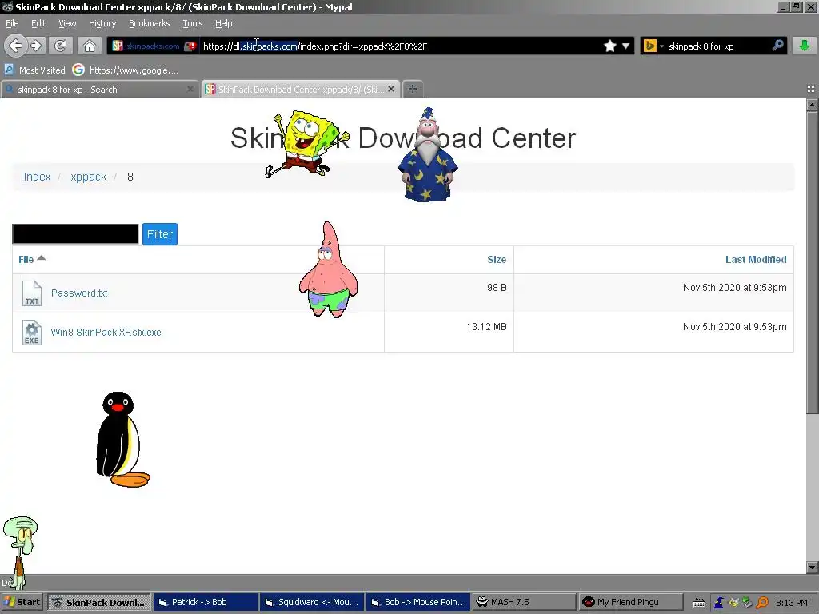Download Win8 SkinPack XP.sfx.exe link
This screenshot has width=819, height=614.
coord(106,333)
